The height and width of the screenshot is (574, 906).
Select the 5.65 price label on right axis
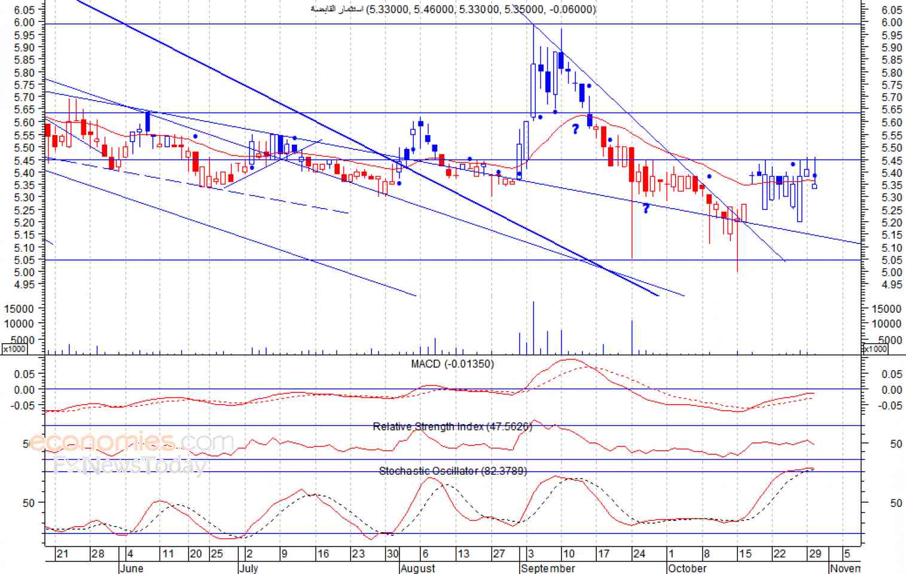pos(892,109)
